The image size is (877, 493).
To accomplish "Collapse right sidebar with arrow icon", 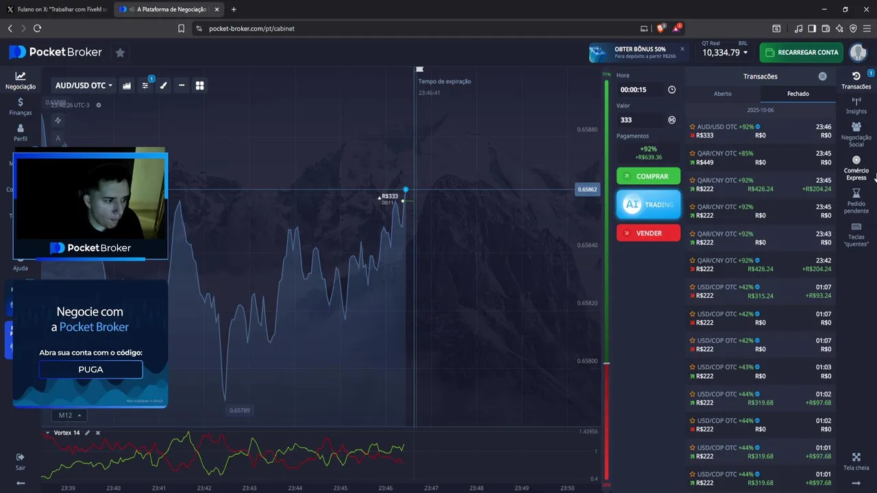I will click(856, 483).
